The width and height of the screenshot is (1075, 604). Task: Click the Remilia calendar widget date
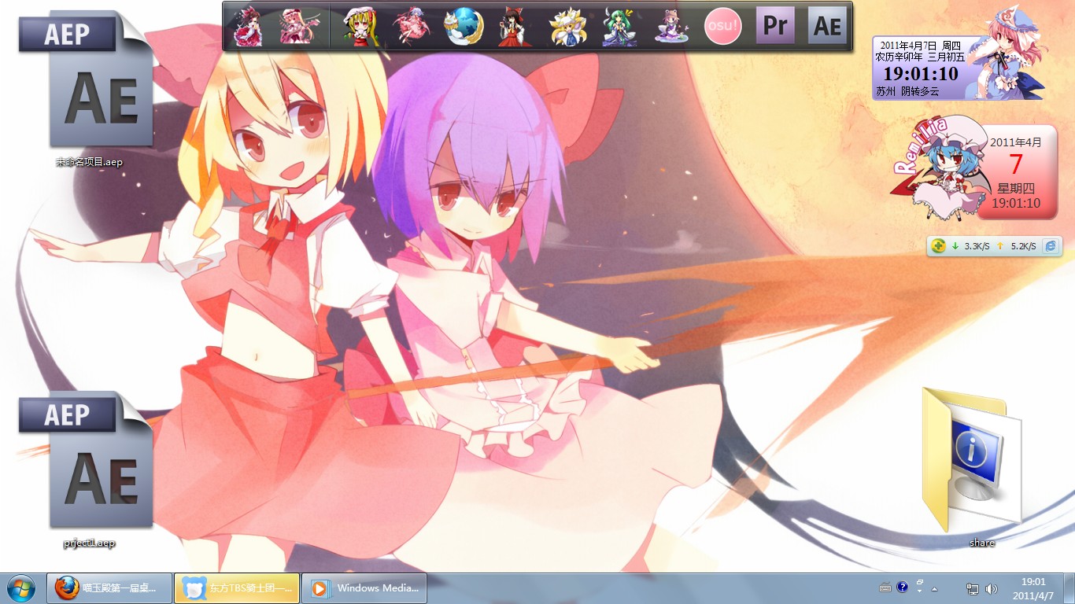(1015, 164)
